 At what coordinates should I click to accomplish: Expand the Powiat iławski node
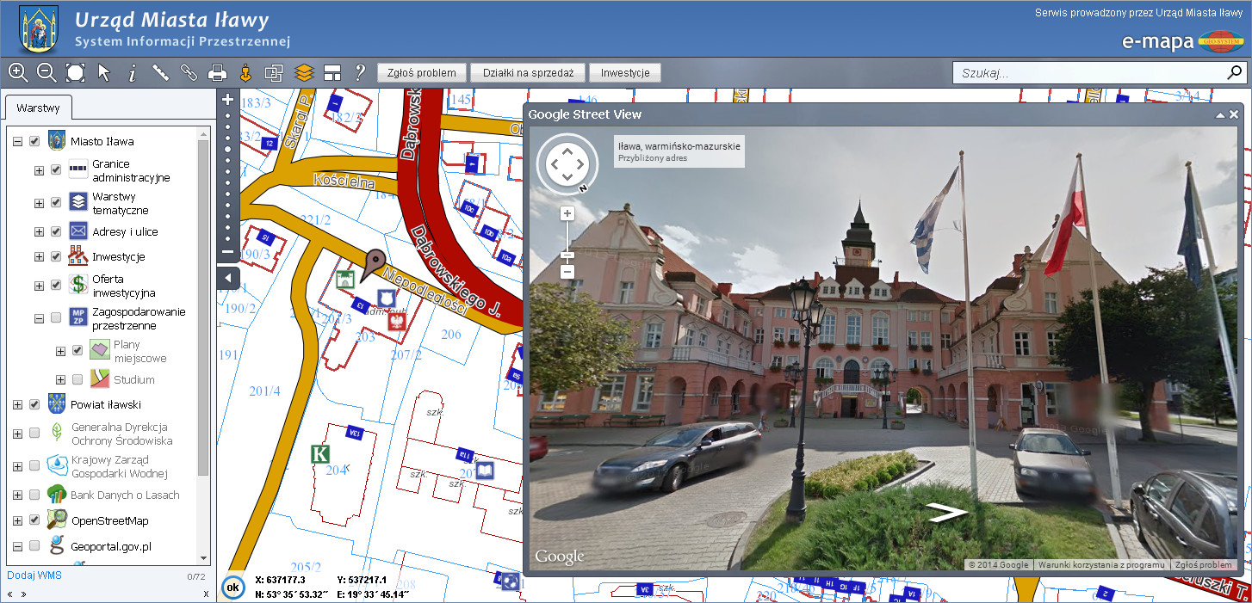pos(17,404)
